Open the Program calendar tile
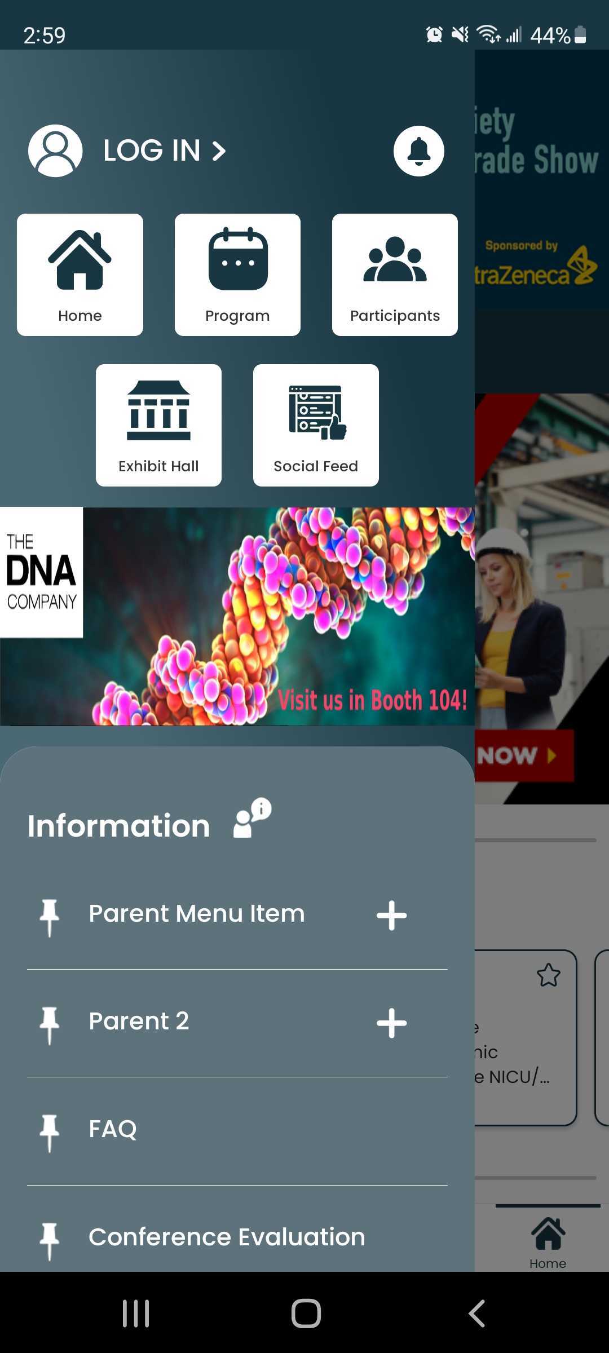This screenshot has width=609, height=1353. (x=237, y=275)
